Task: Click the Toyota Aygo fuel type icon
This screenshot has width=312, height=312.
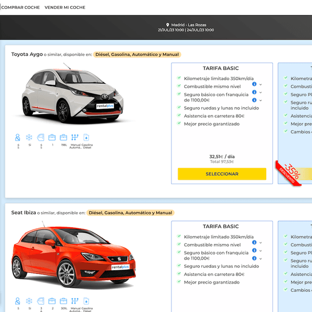Action: point(86,137)
